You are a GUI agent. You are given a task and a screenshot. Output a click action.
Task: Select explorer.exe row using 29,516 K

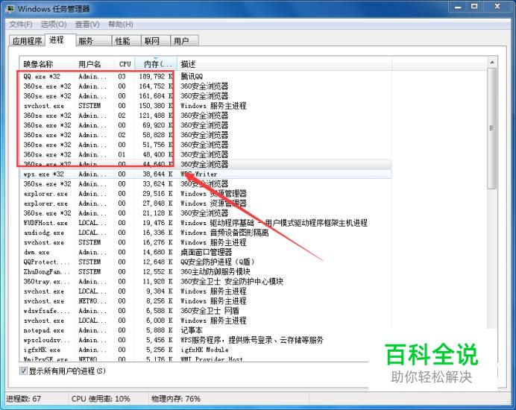tap(206, 194)
